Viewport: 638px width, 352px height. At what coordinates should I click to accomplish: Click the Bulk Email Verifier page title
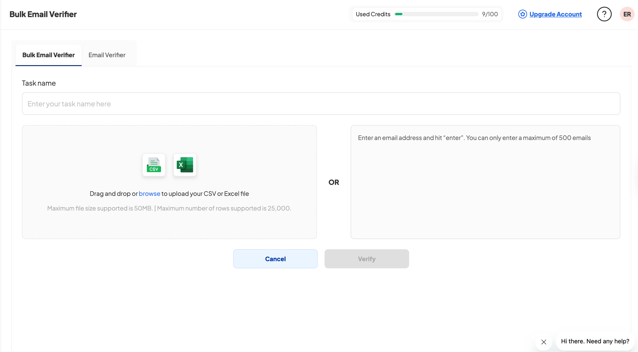tap(43, 14)
